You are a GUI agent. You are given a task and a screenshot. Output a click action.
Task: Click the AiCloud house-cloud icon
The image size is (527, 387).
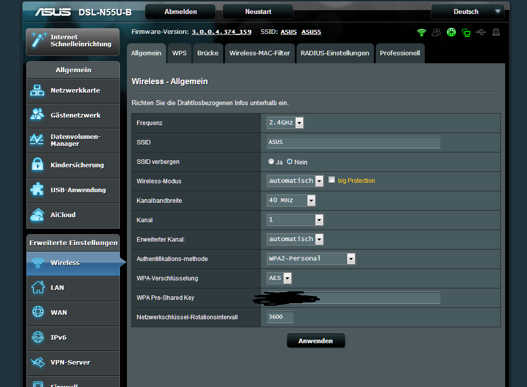[37, 215]
